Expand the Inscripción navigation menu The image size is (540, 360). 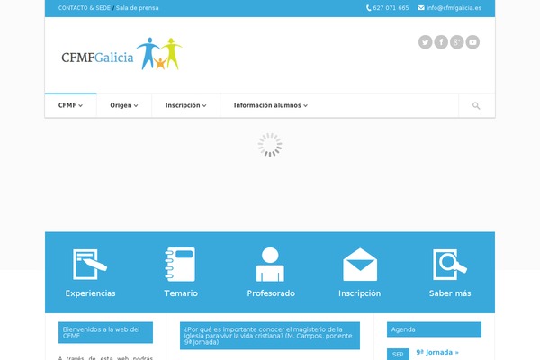click(186, 105)
